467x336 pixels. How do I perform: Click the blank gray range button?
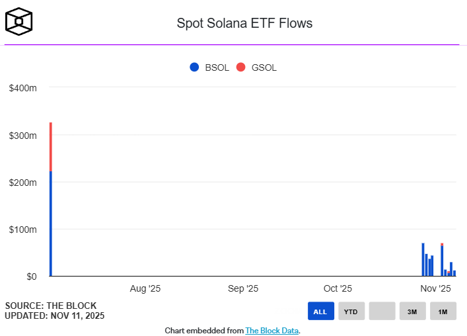pyautogui.click(x=382, y=311)
